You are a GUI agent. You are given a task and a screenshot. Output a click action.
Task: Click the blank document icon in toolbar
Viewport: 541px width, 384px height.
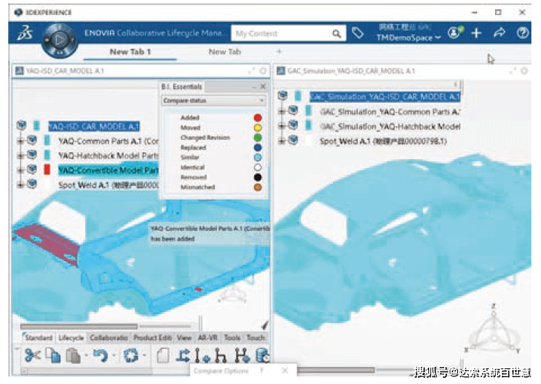(163, 356)
